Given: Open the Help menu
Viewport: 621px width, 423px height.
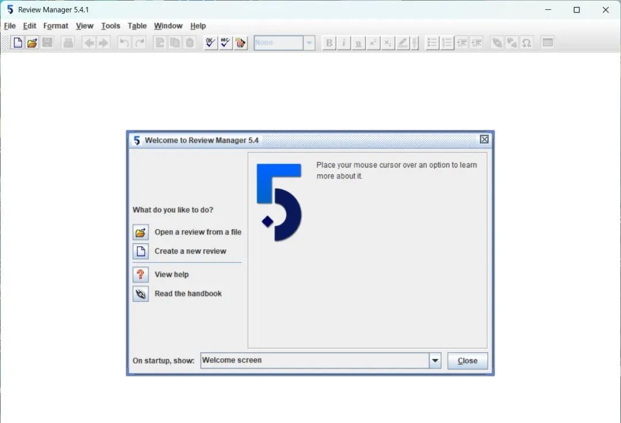Looking at the screenshot, I should tap(198, 26).
